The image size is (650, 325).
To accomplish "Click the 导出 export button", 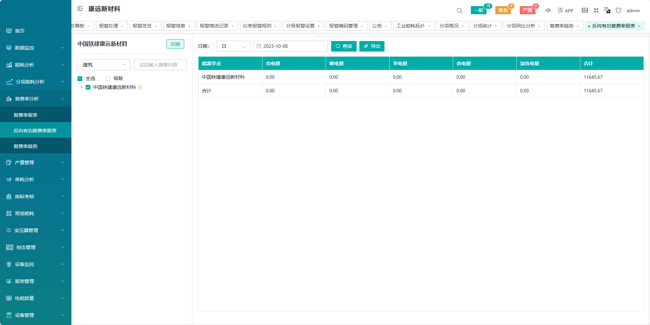I will (x=372, y=46).
